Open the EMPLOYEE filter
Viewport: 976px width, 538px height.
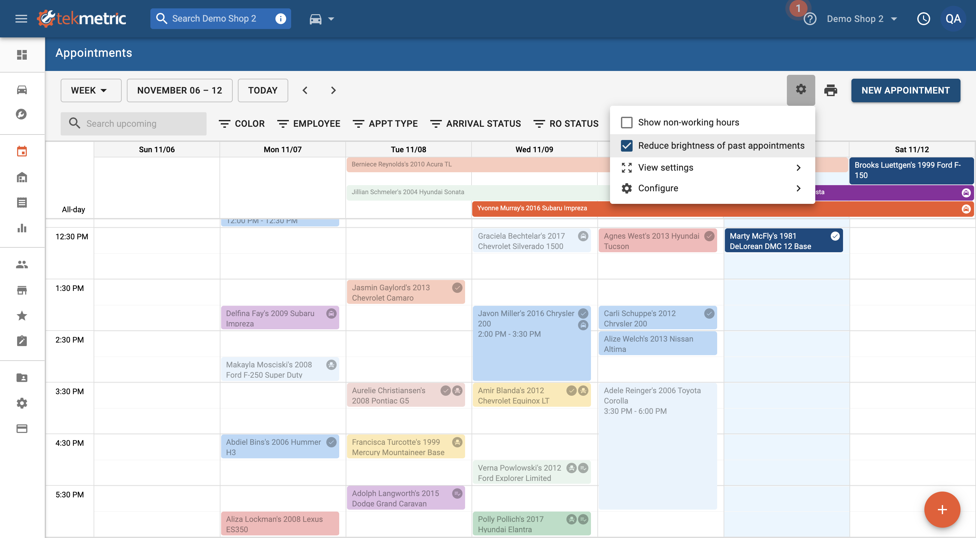[x=309, y=124]
